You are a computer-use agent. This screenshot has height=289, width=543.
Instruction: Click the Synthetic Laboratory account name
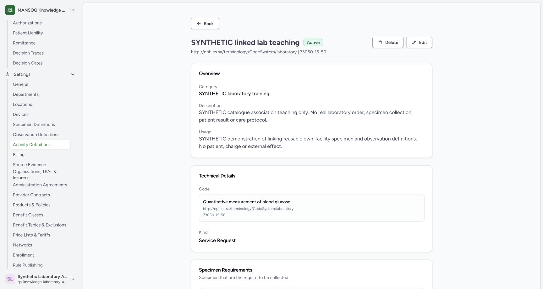pos(42,276)
